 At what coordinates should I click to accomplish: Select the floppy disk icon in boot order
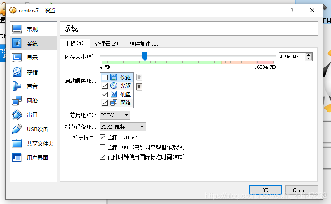click(x=113, y=77)
